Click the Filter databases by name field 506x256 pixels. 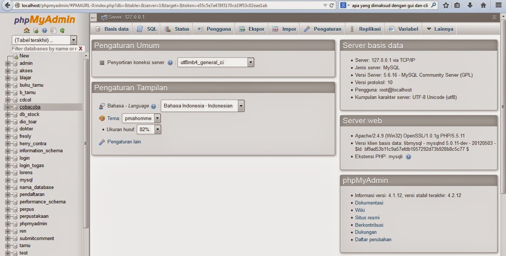[x=44, y=49]
